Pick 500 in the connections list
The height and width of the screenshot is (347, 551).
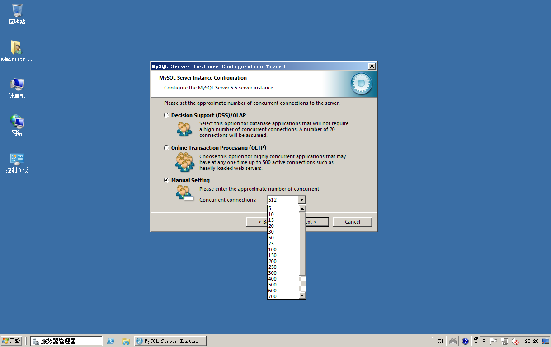tap(283, 285)
